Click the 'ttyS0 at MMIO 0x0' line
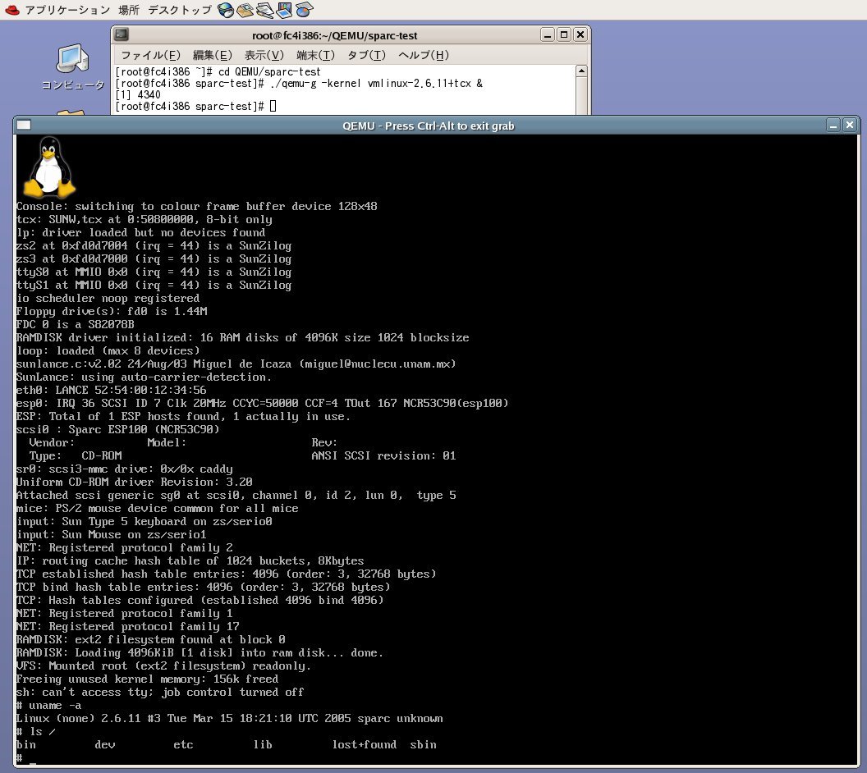The height and width of the screenshot is (773, 867). [154, 272]
